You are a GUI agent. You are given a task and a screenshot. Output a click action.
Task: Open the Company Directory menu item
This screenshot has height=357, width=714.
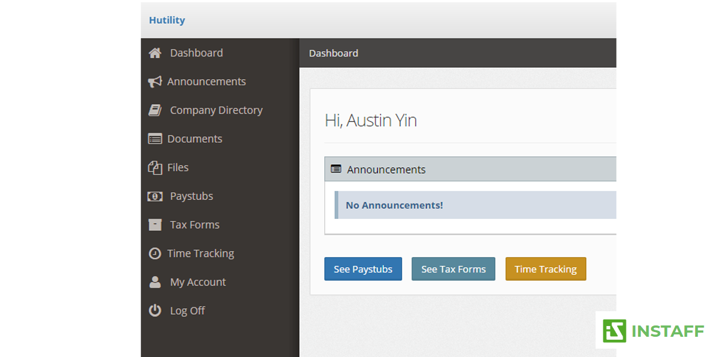pos(216,110)
